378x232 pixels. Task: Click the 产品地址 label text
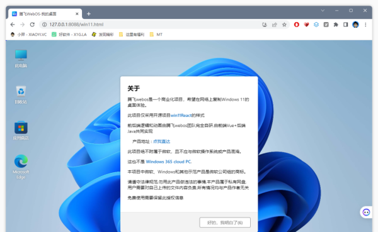point(140,141)
